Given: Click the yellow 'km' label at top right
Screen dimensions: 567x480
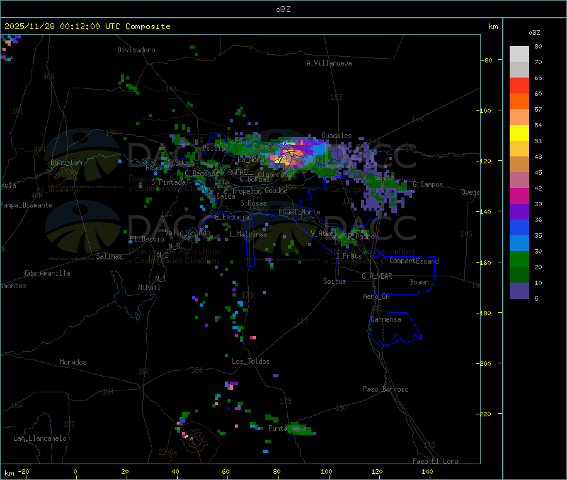Looking at the screenshot, I should pyautogui.click(x=493, y=26).
